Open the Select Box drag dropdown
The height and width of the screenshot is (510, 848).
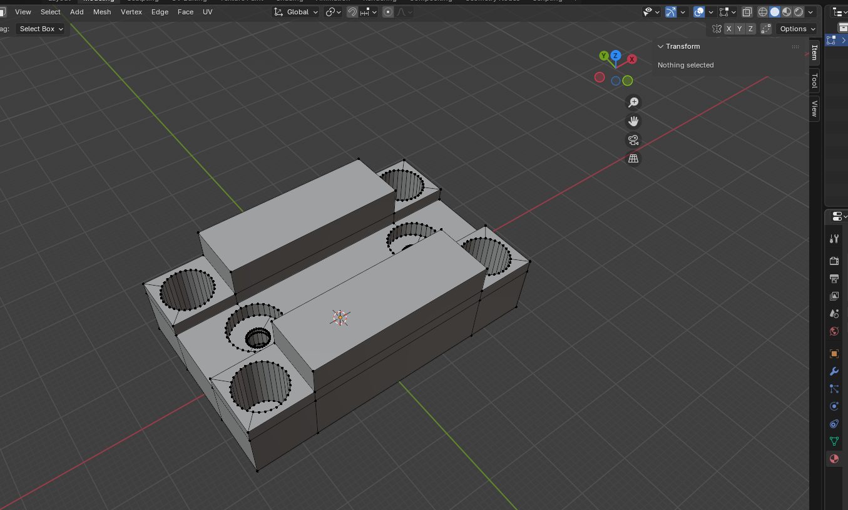pyautogui.click(x=41, y=29)
